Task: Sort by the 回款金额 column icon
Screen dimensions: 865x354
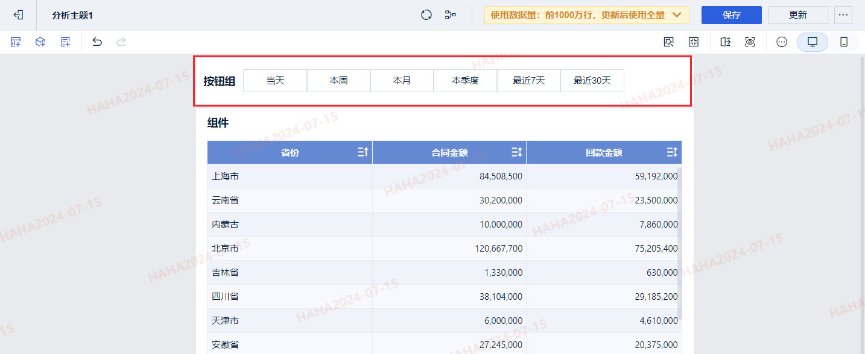Action: click(672, 152)
